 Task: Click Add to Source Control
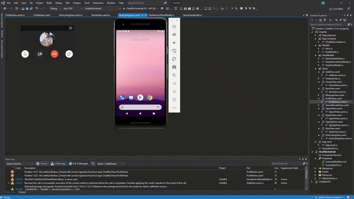330,197
